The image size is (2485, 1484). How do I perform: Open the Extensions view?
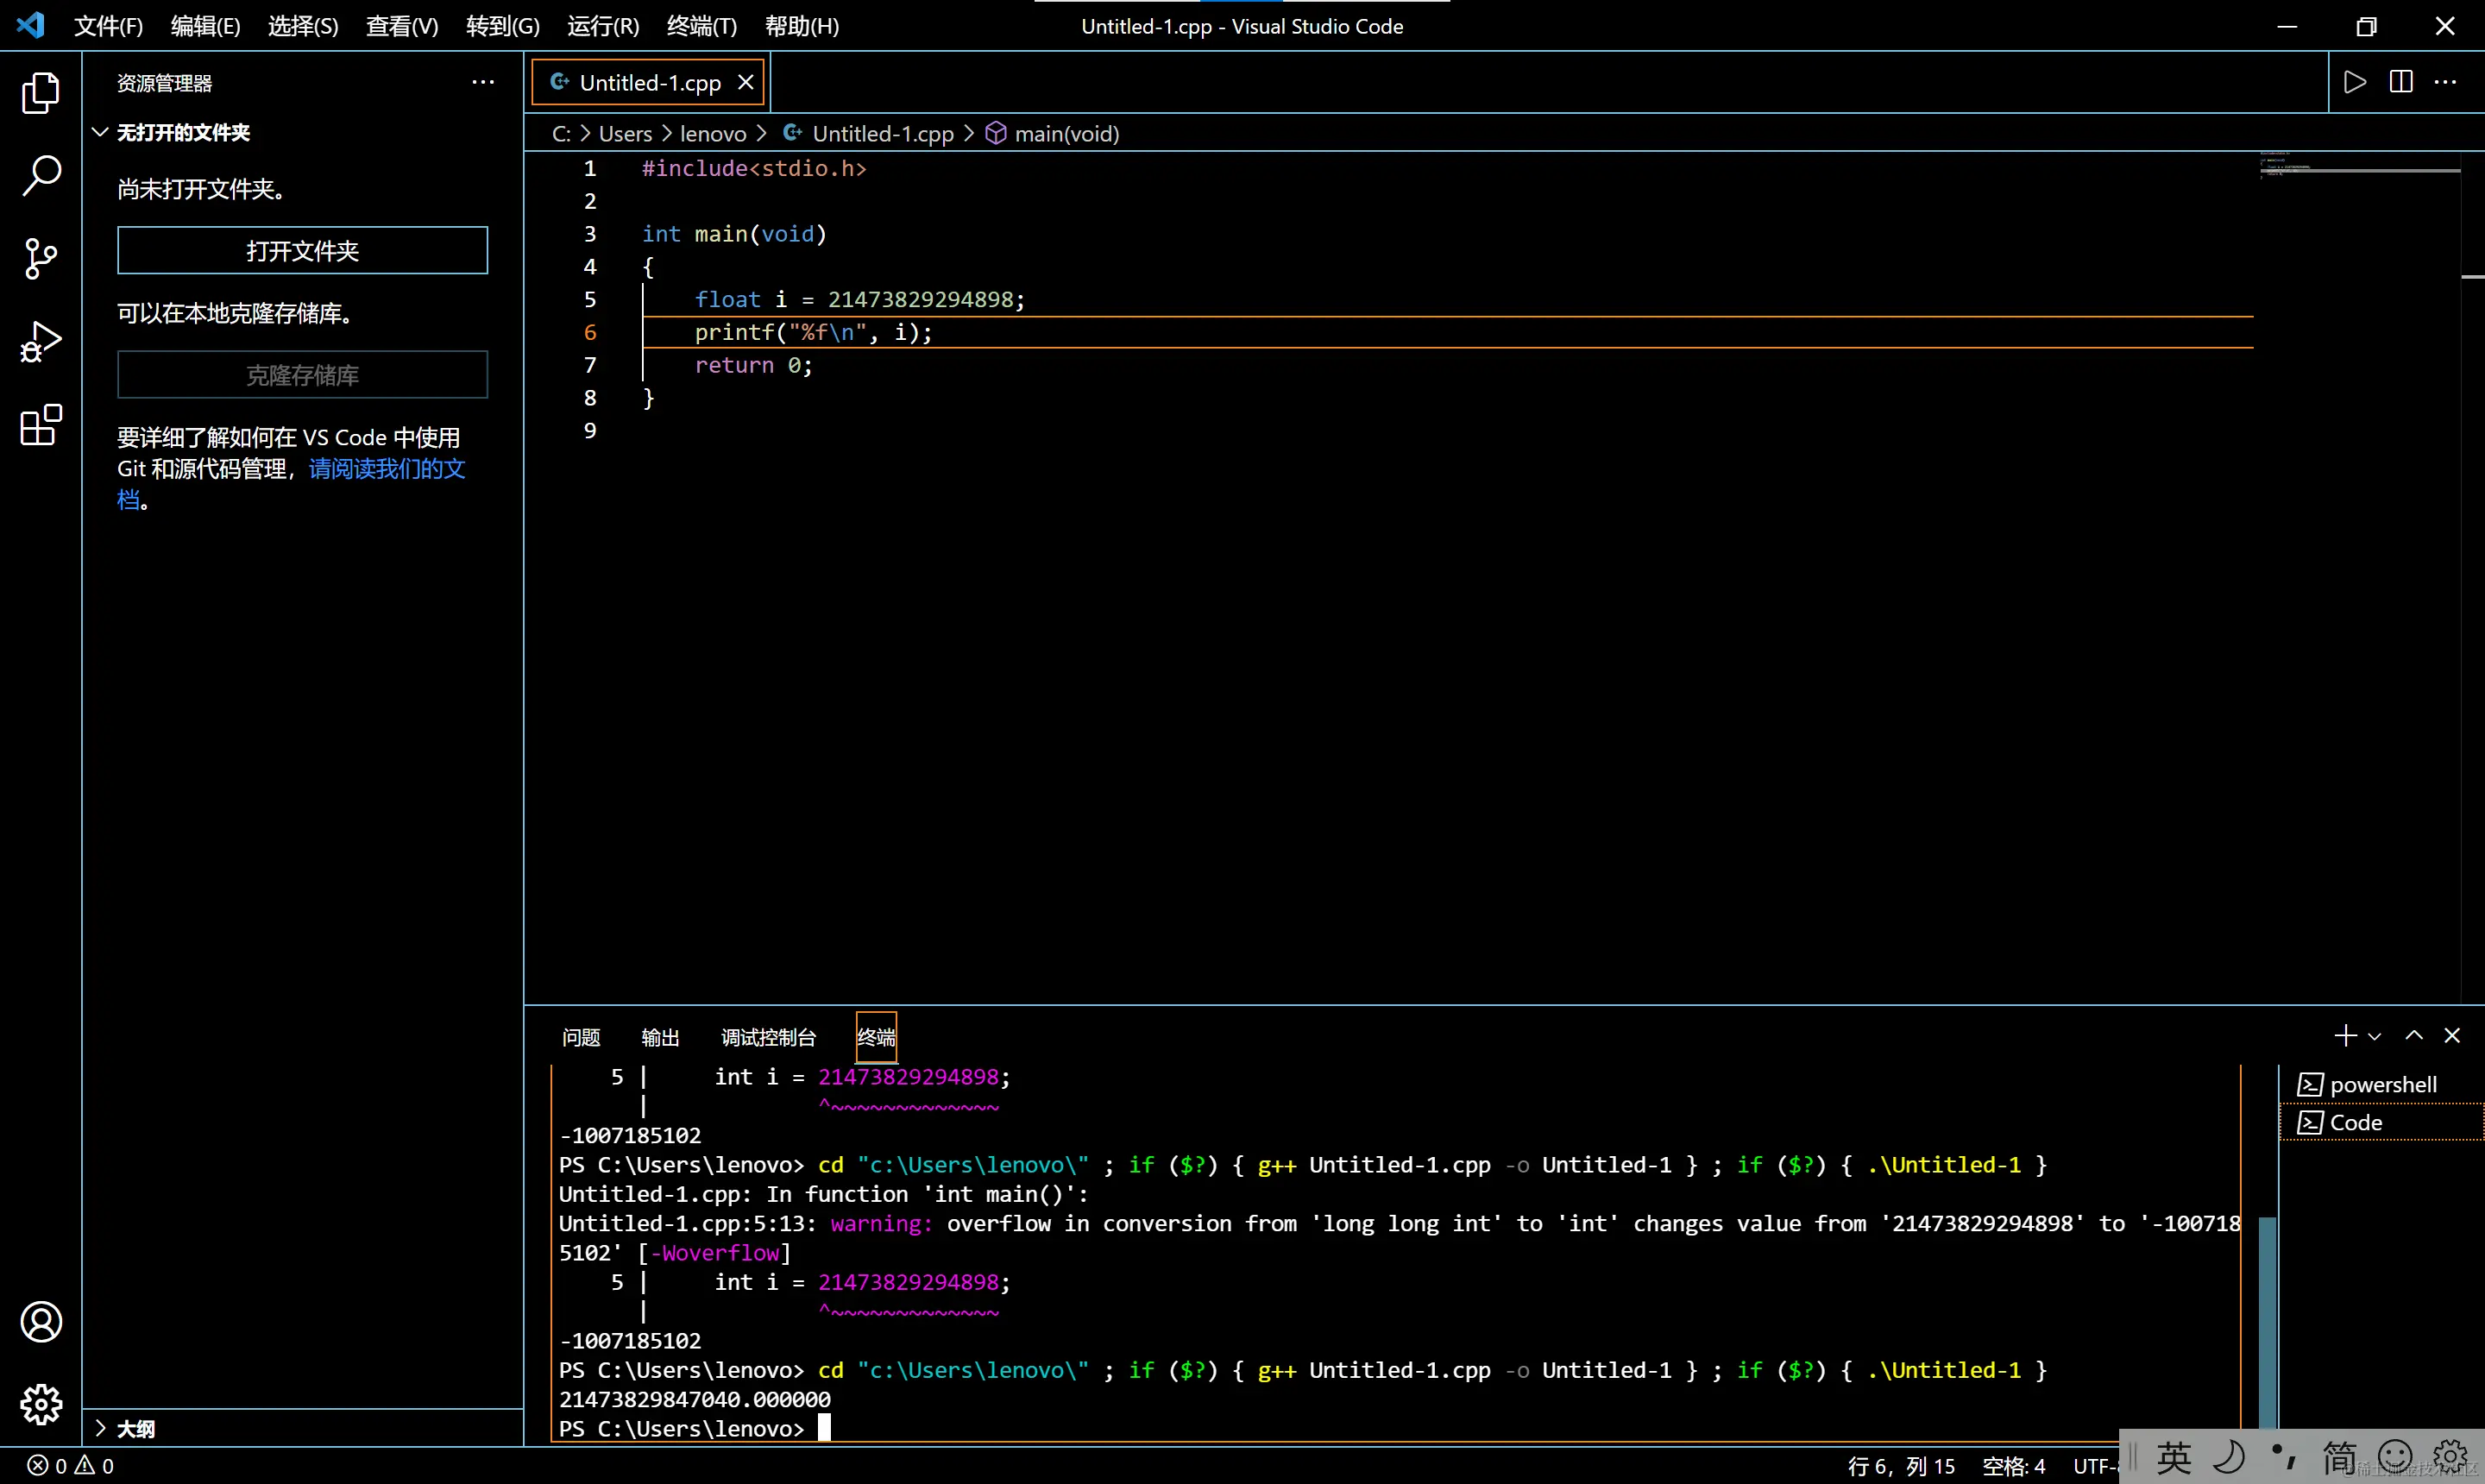pyautogui.click(x=40, y=425)
